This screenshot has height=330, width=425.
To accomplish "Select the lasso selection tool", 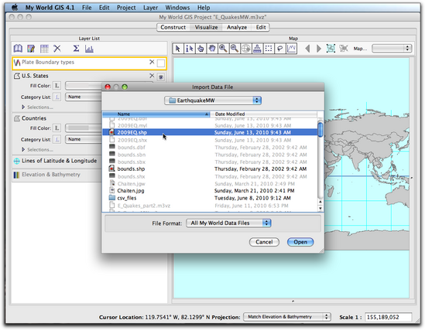I will [279, 49].
